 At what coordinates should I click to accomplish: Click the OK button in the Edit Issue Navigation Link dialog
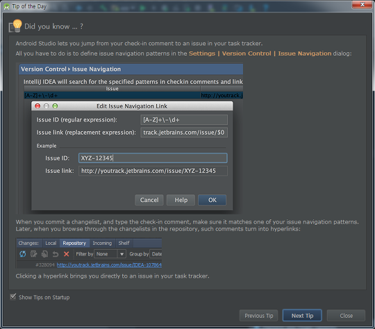click(212, 200)
